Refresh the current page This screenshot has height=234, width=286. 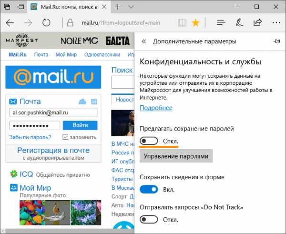(46, 23)
